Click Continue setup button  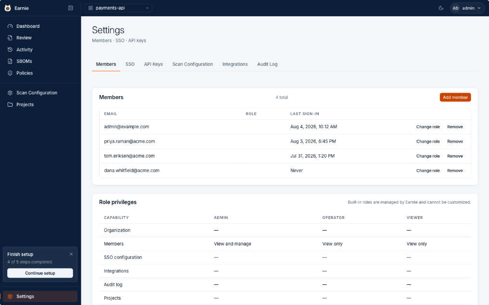tap(40, 273)
